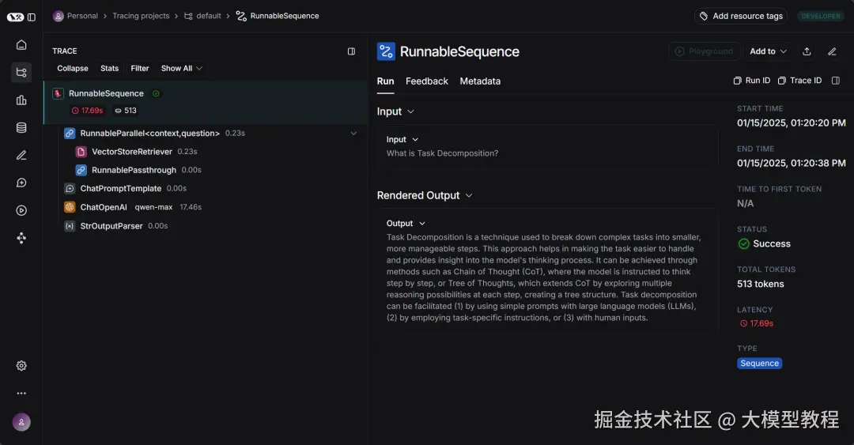Toggle the side panel icon near Trace ID
The width and height of the screenshot is (854, 445).
(836, 81)
